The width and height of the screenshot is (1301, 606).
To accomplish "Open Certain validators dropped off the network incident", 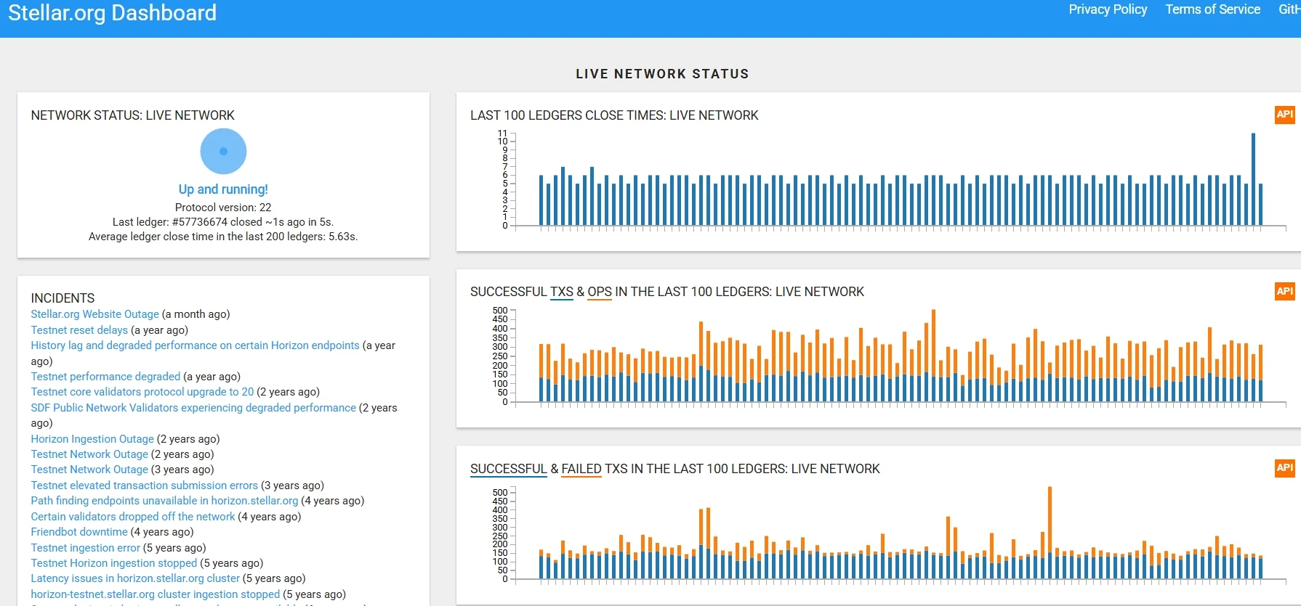I will [x=133, y=517].
